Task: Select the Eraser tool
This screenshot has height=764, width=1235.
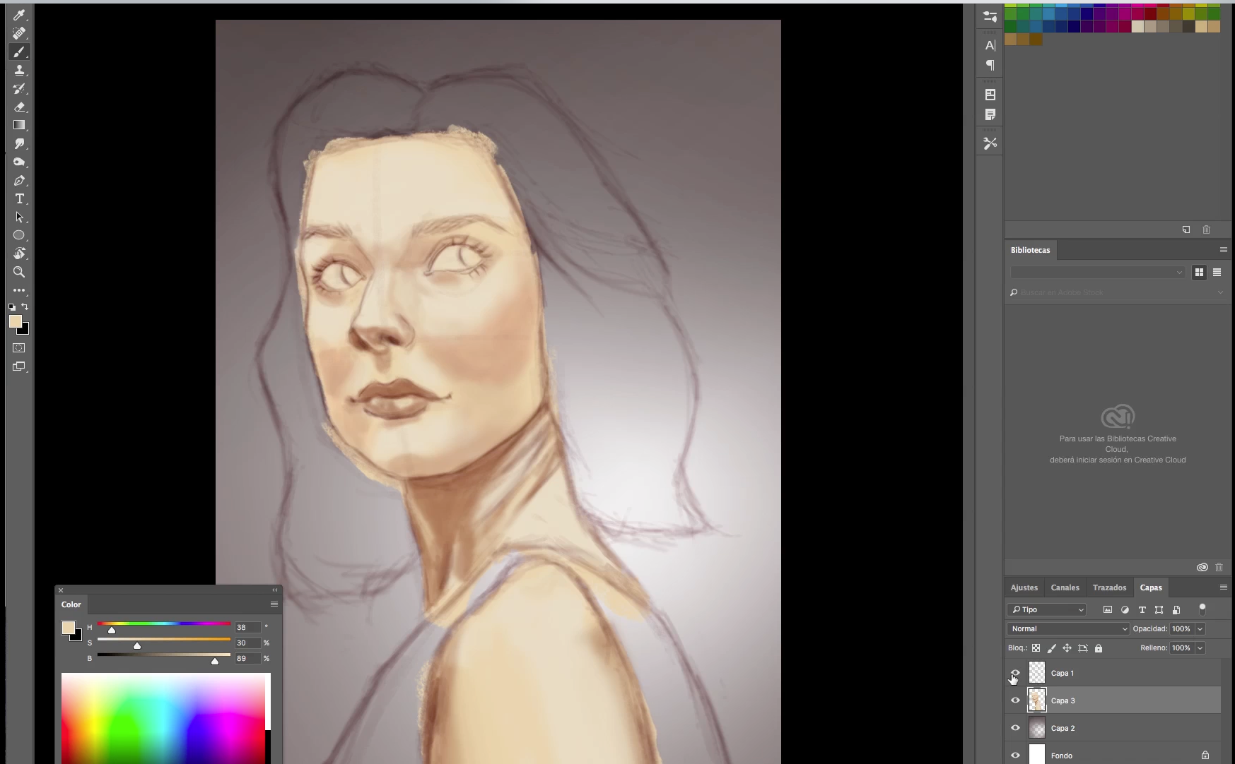Action: (19, 107)
